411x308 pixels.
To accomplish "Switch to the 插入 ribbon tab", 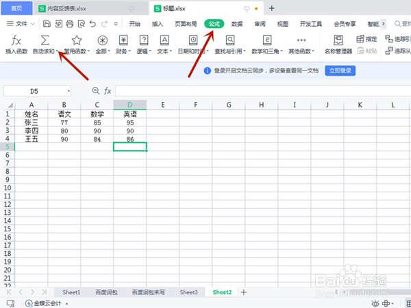I will (x=158, y=24).
